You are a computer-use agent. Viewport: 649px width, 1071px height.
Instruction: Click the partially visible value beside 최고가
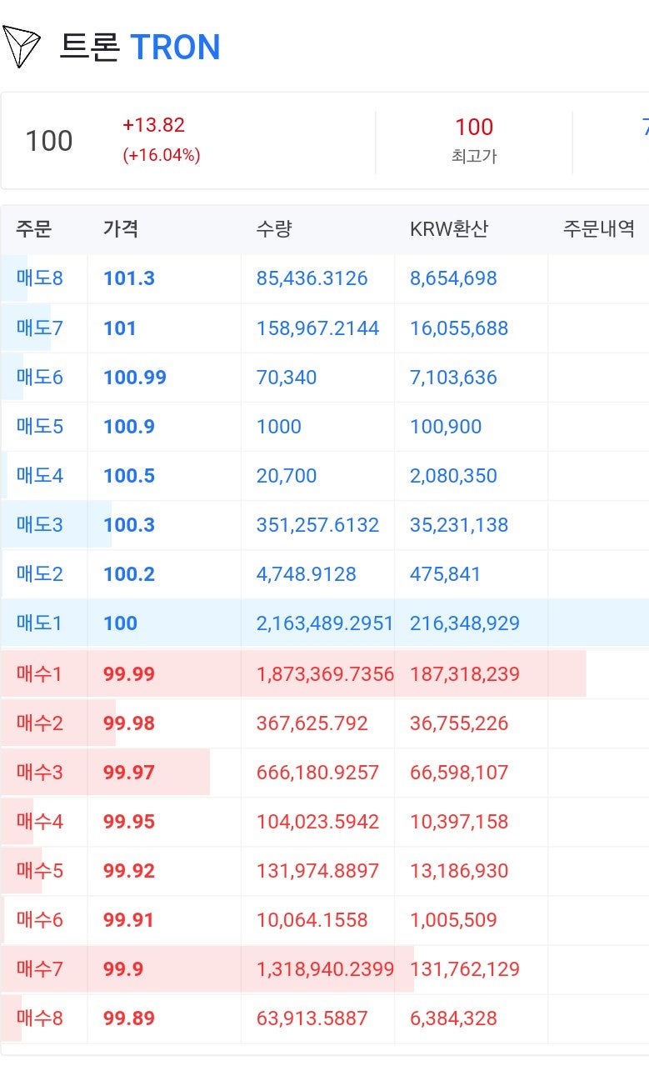pos(643,125)
